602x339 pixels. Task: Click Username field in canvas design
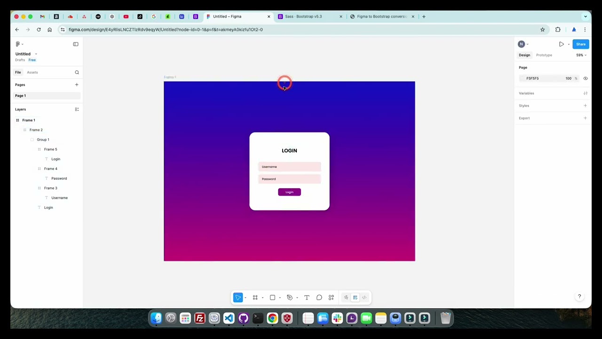pos(289,167)
